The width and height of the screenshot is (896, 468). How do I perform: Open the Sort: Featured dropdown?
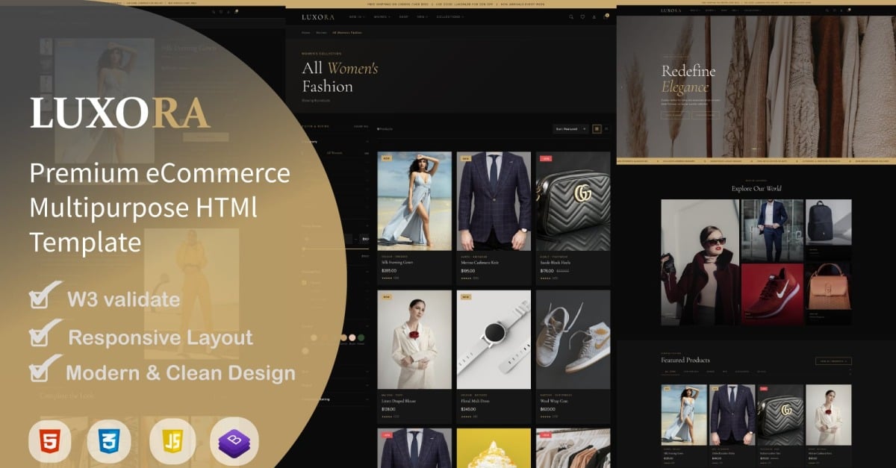point(570,129)
